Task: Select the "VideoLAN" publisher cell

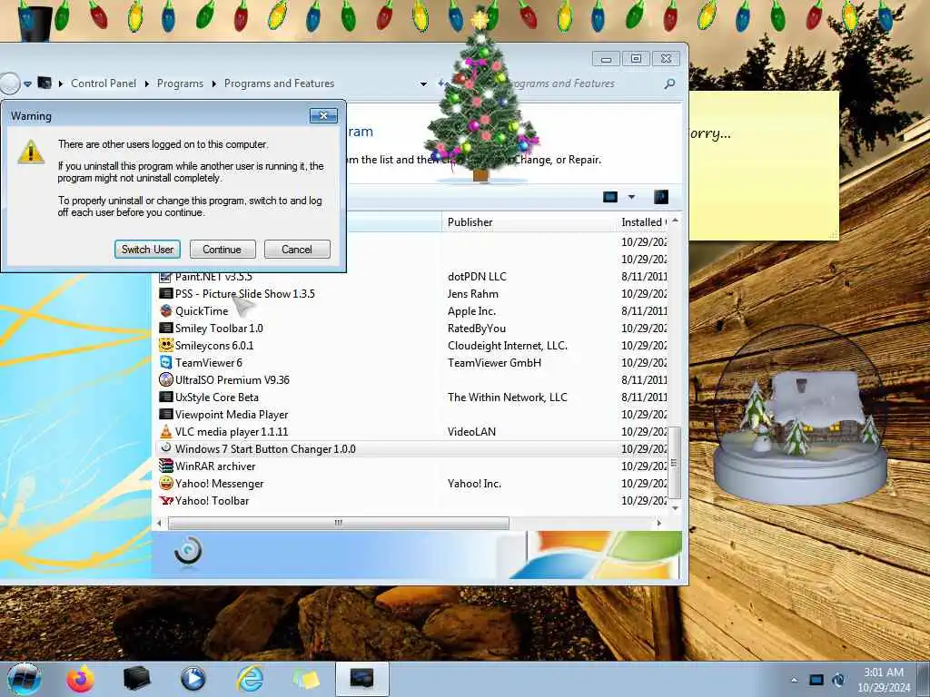Action: [471, 431]
